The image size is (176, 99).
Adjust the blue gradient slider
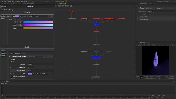[38, 28]
